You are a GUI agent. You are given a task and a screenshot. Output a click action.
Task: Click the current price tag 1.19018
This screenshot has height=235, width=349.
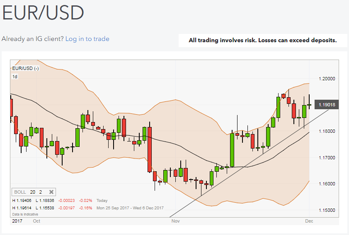[327, 105]
